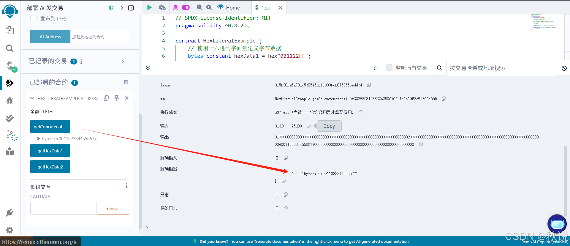
Task: Enable the publish to IPFS checkbox
Action: pyautogui.click(x=34, y=18)
